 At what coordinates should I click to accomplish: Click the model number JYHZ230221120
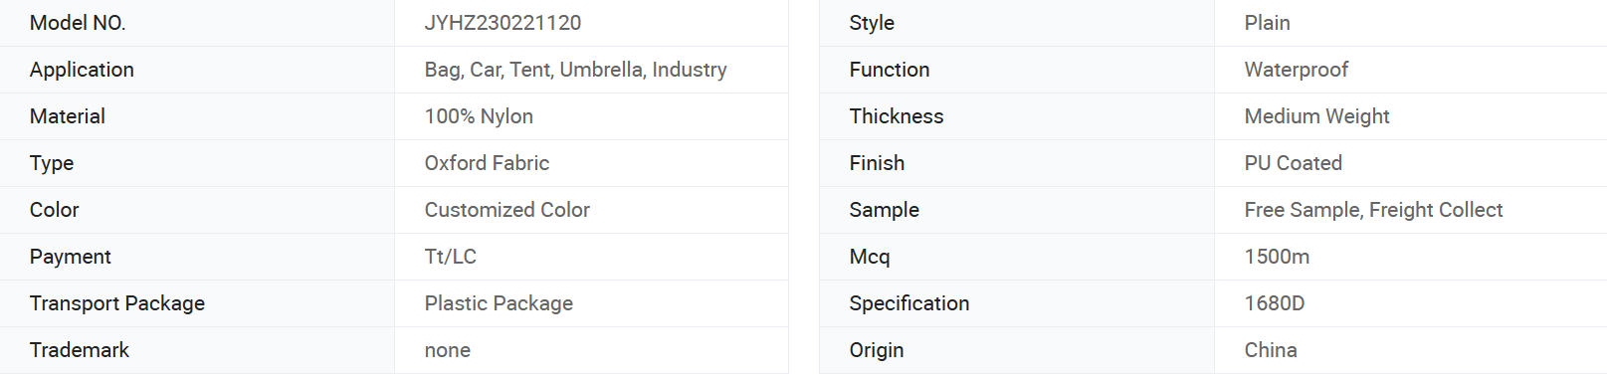502,23
